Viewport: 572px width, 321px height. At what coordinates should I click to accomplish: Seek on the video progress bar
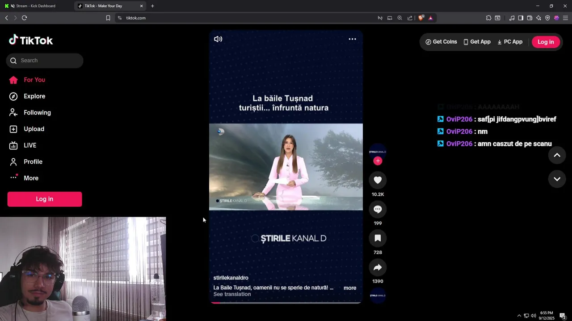[286, 303]
